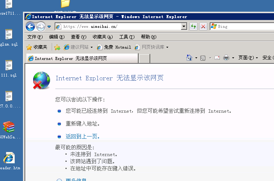Select the folder icon on desktop
Image resolution: width=274 pixels, height=181 pixels.
coord(65,4)
